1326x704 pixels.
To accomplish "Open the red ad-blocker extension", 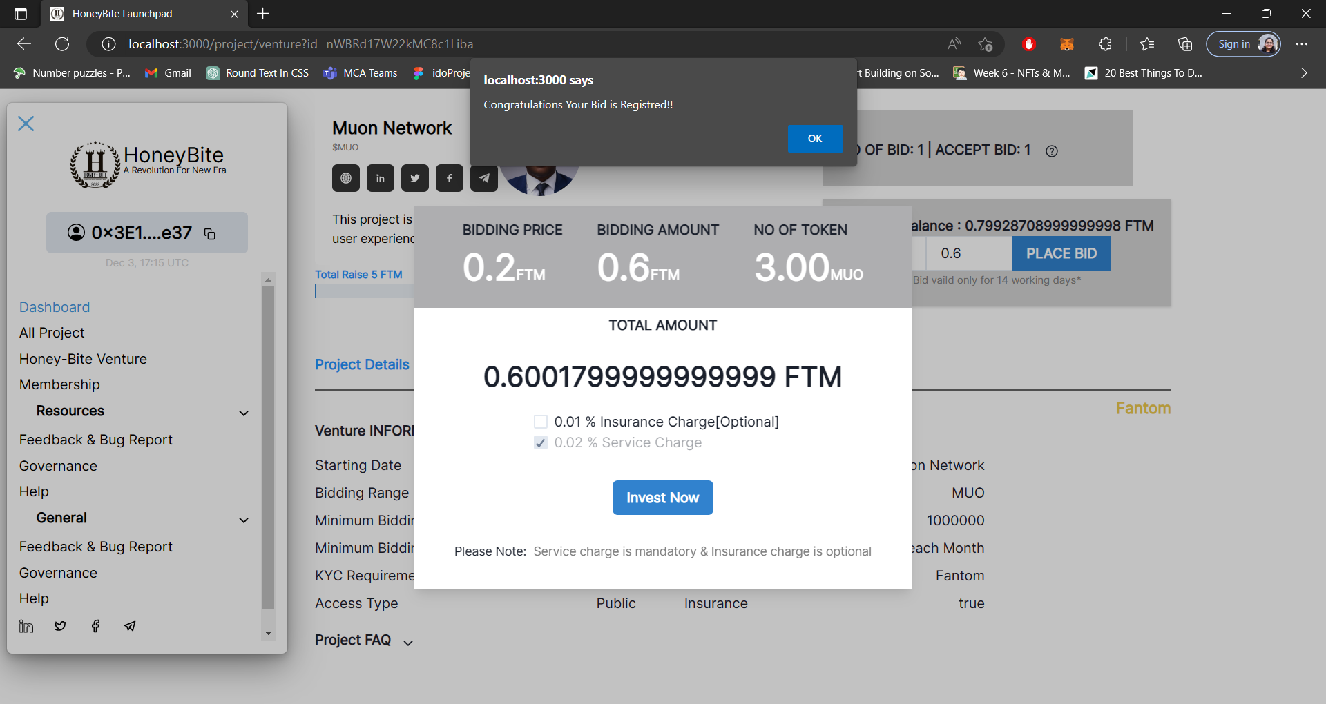I will click(1029, 44).
